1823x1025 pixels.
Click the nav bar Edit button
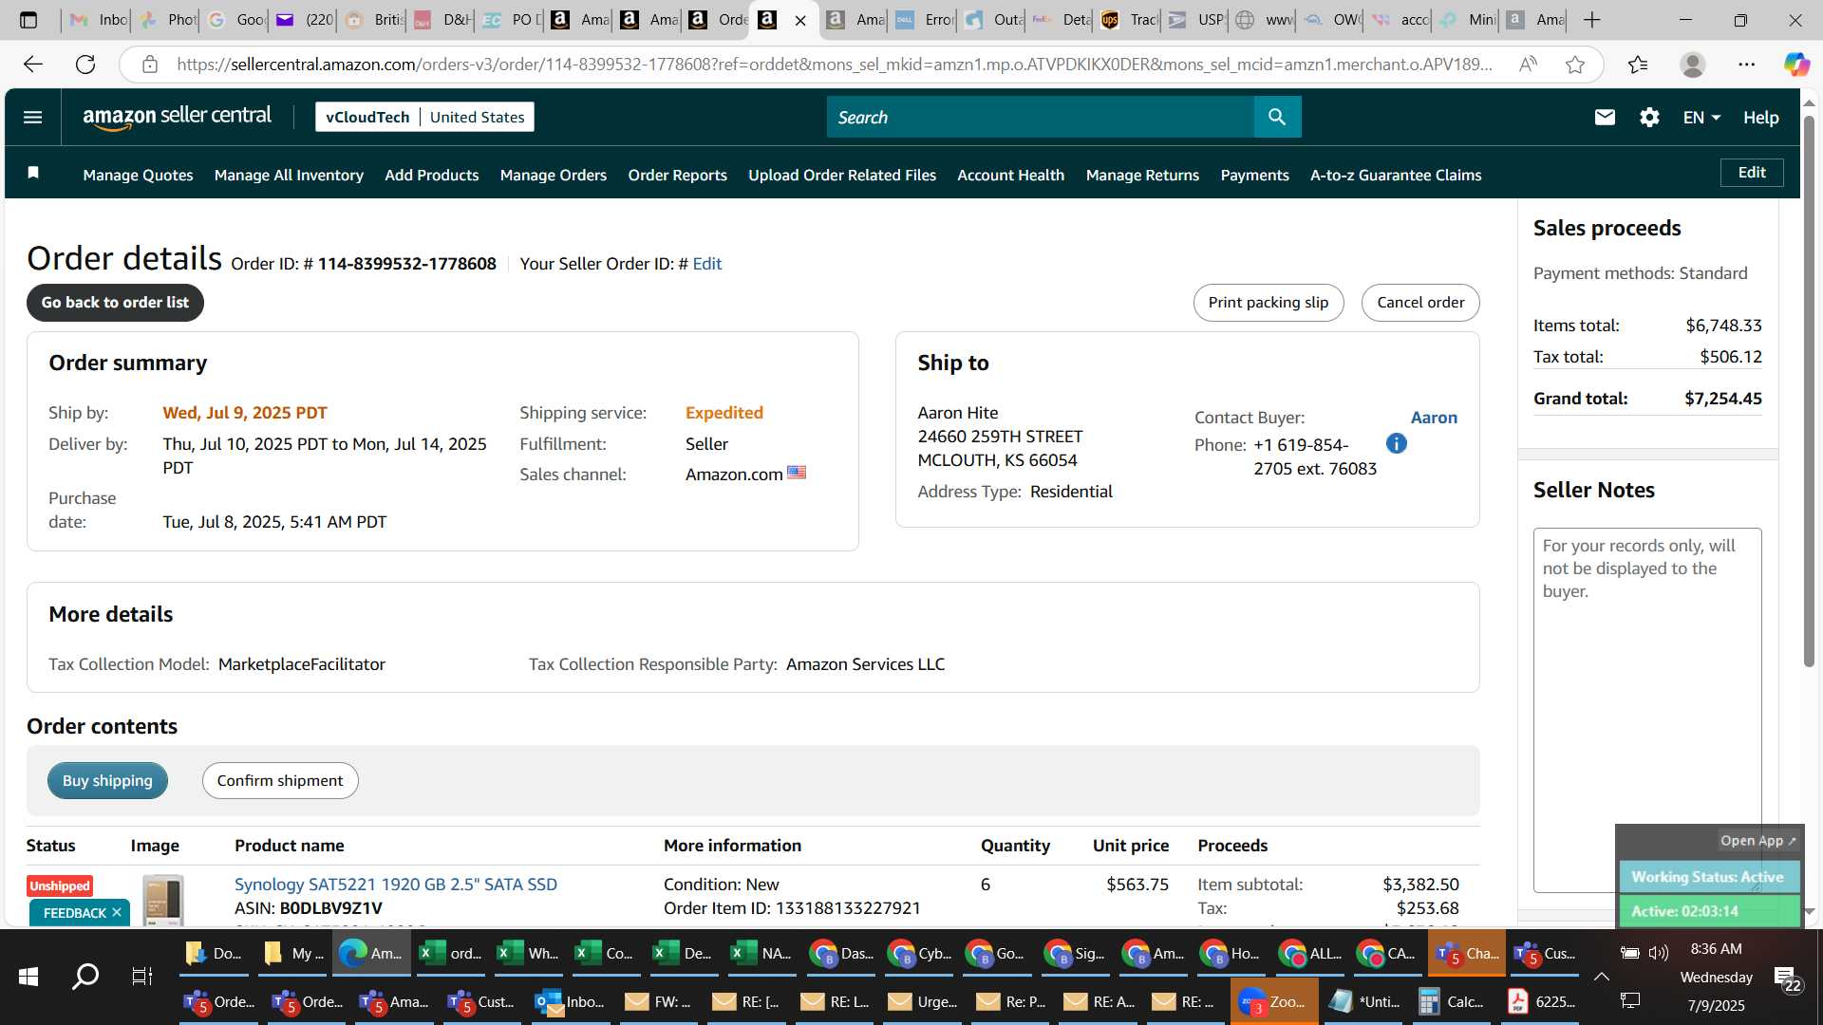[1752, 173]
